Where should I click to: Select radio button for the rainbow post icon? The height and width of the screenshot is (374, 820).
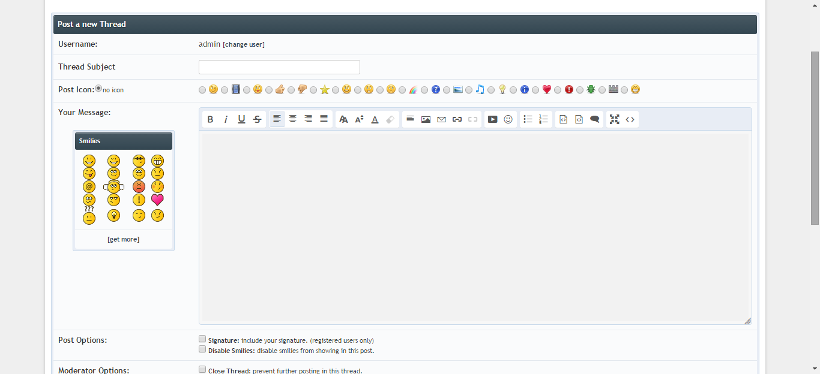click(x=402, y=90)
